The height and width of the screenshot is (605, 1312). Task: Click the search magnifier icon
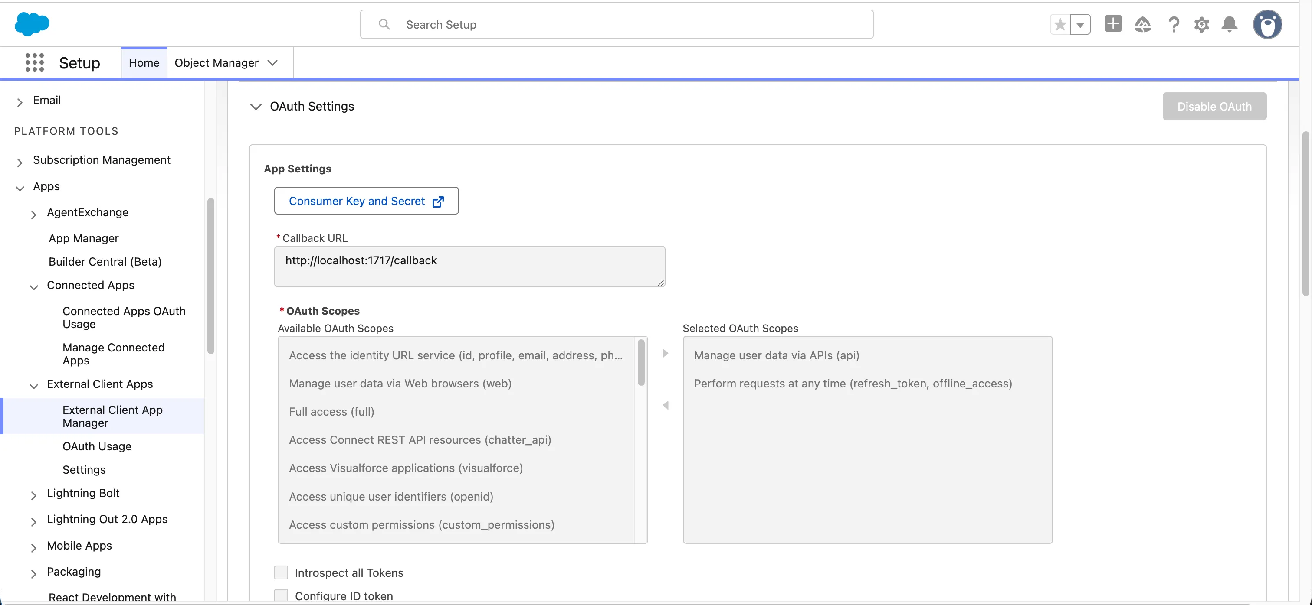click(x=384, y=24)
